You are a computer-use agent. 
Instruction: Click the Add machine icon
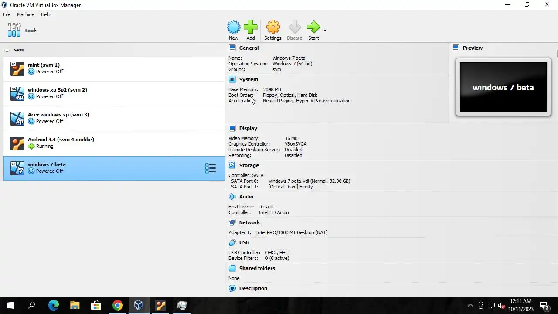250,27
